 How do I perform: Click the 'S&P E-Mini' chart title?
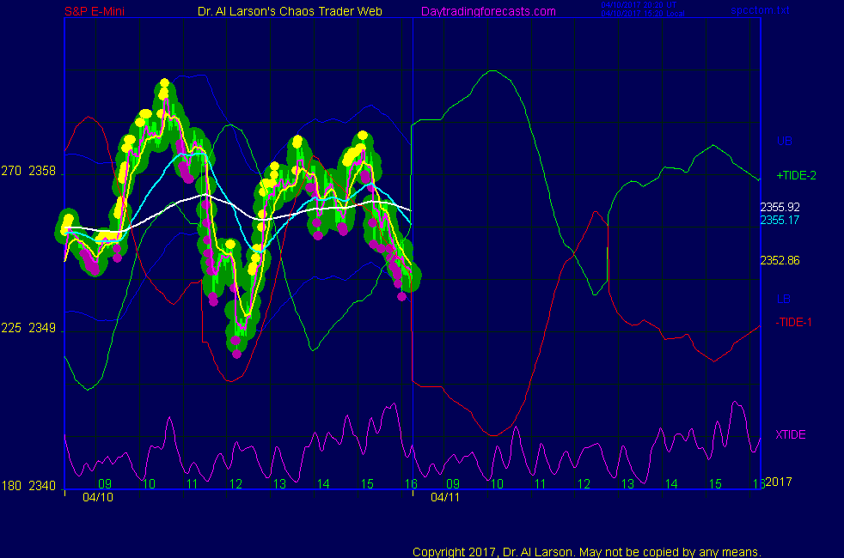pyautogui.click(x=95, y=11)
